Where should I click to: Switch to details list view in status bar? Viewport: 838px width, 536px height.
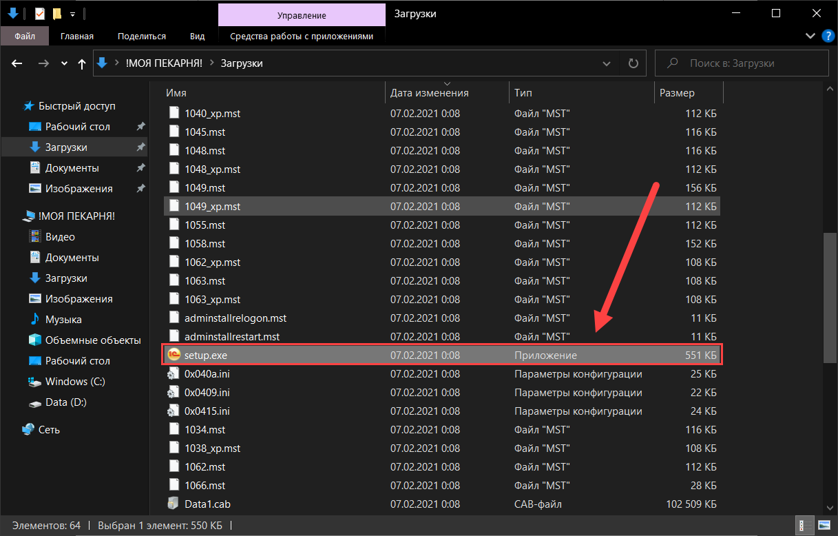coord(804,526)
